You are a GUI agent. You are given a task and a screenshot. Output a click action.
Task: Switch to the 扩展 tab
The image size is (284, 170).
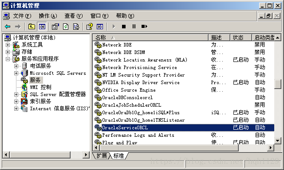click(102, 155)
